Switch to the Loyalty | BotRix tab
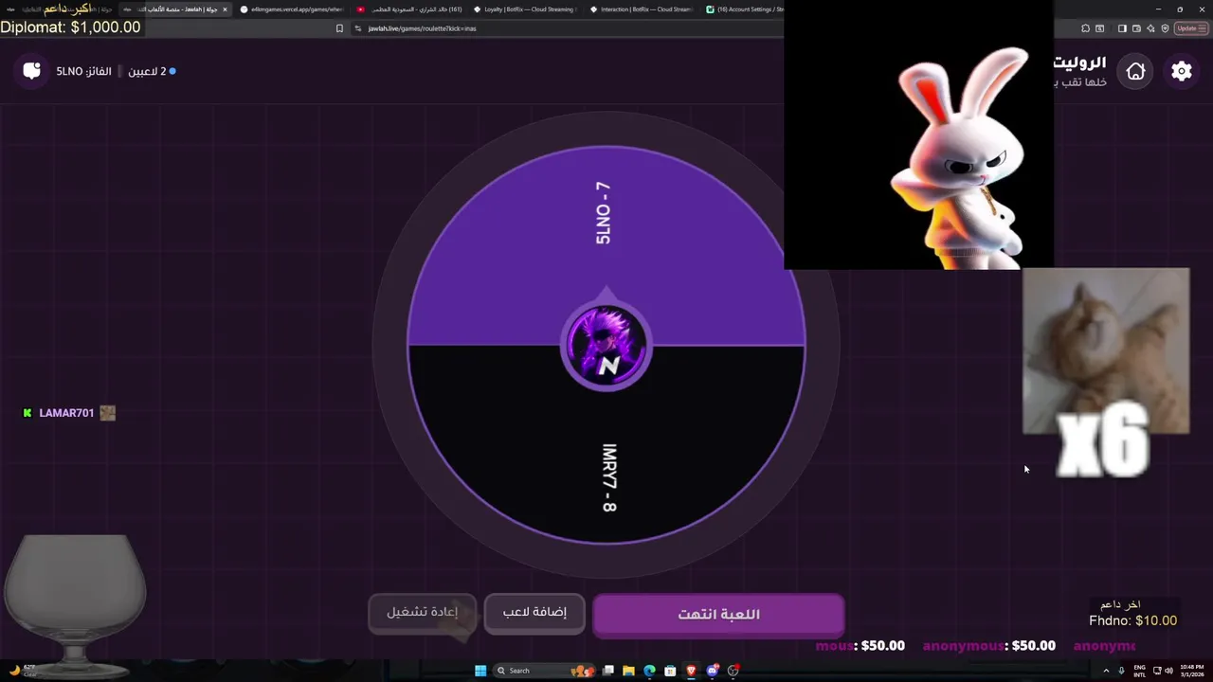Image resolution: width=1213 pixels, height=682 pixels. click(x=524, y=9)
